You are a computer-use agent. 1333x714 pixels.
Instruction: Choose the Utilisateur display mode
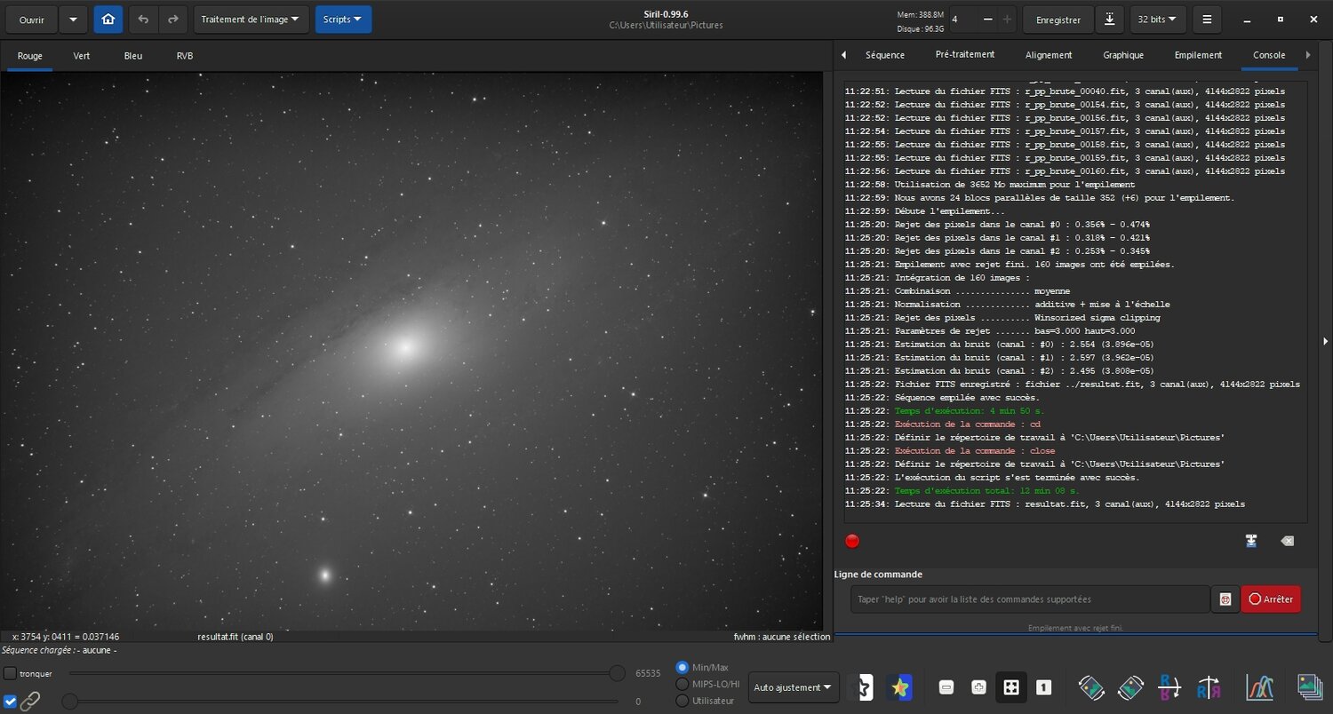[x=682, y=701]
